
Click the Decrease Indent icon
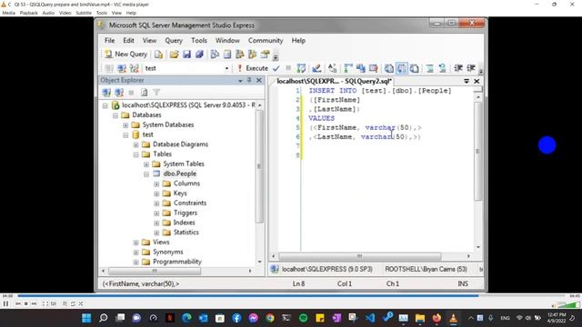[458, 68]
